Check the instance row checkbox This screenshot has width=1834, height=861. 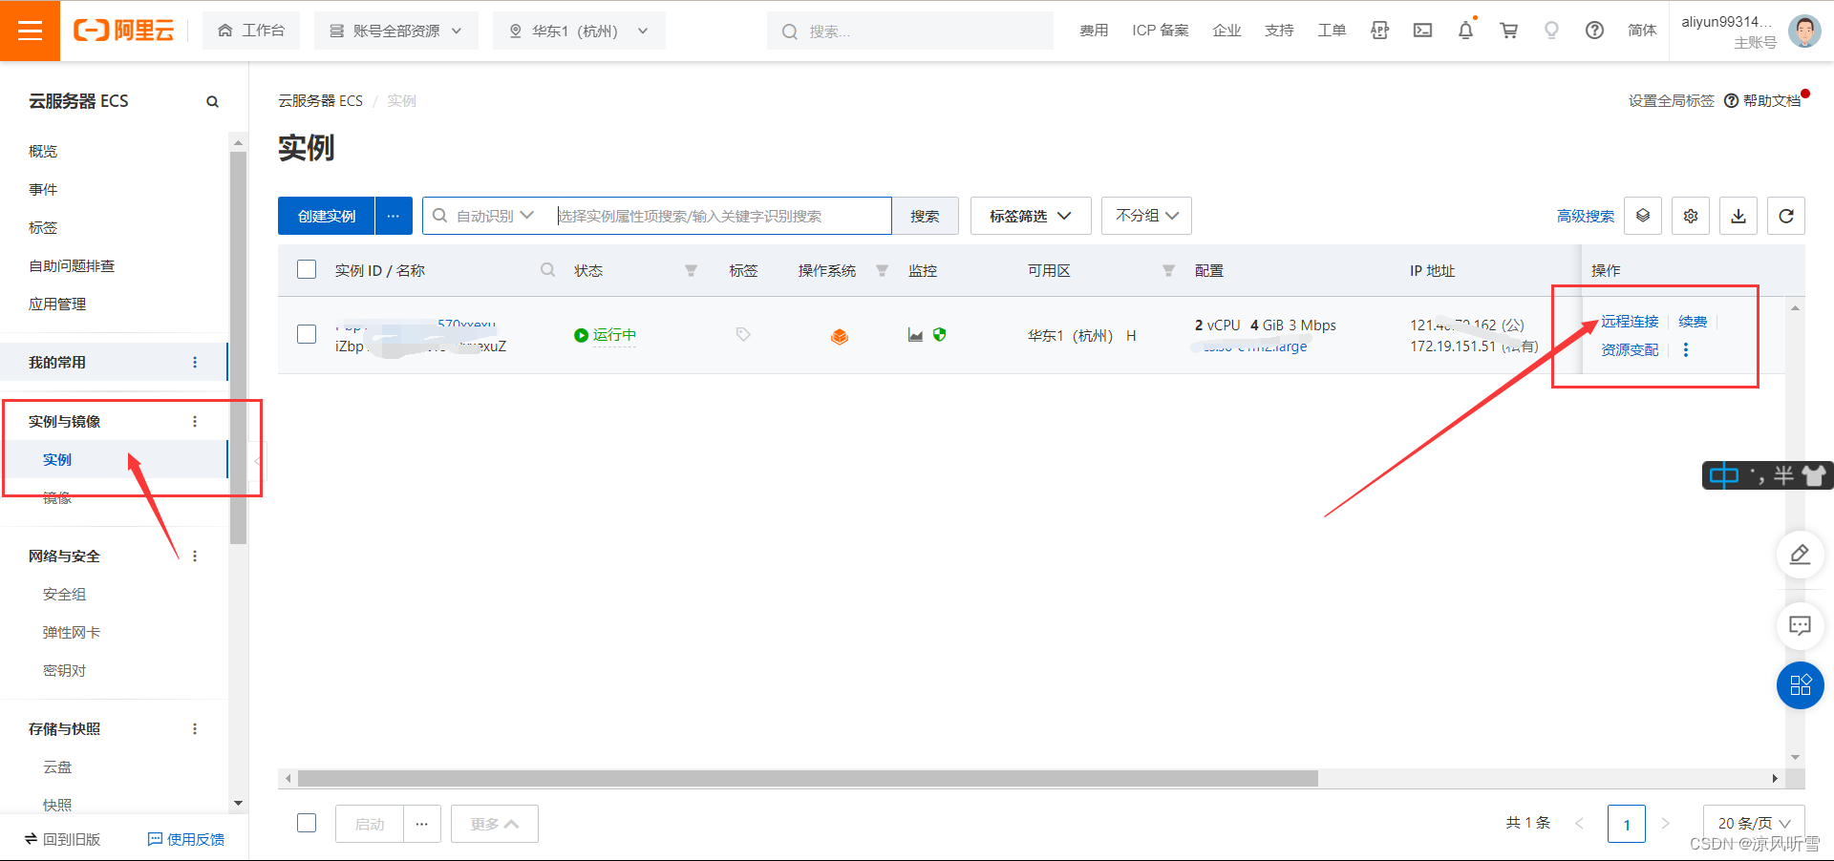(x=307, y=334)
